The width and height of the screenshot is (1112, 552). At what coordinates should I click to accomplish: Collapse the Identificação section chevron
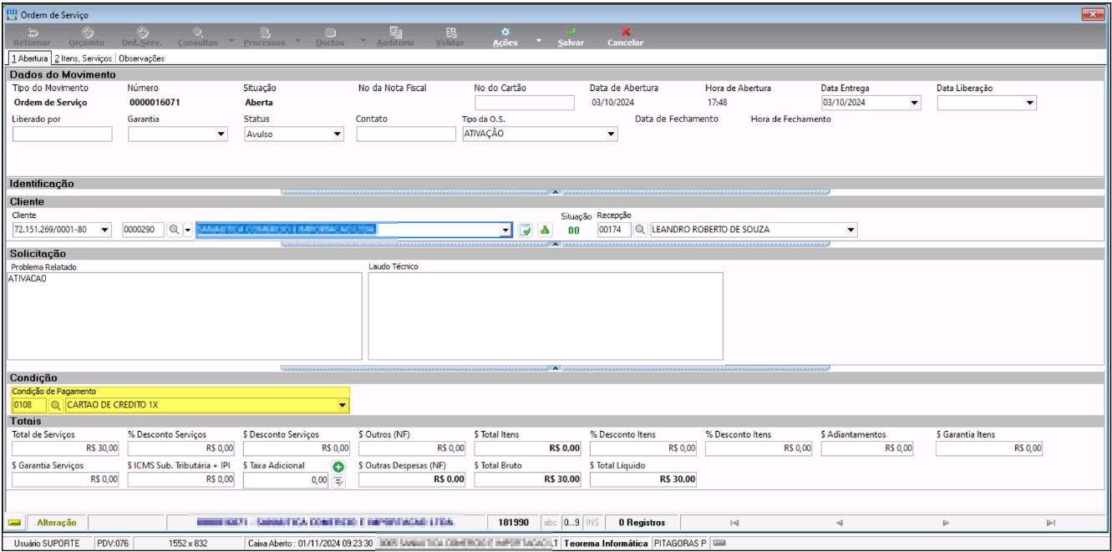click(x=555, y=192)
